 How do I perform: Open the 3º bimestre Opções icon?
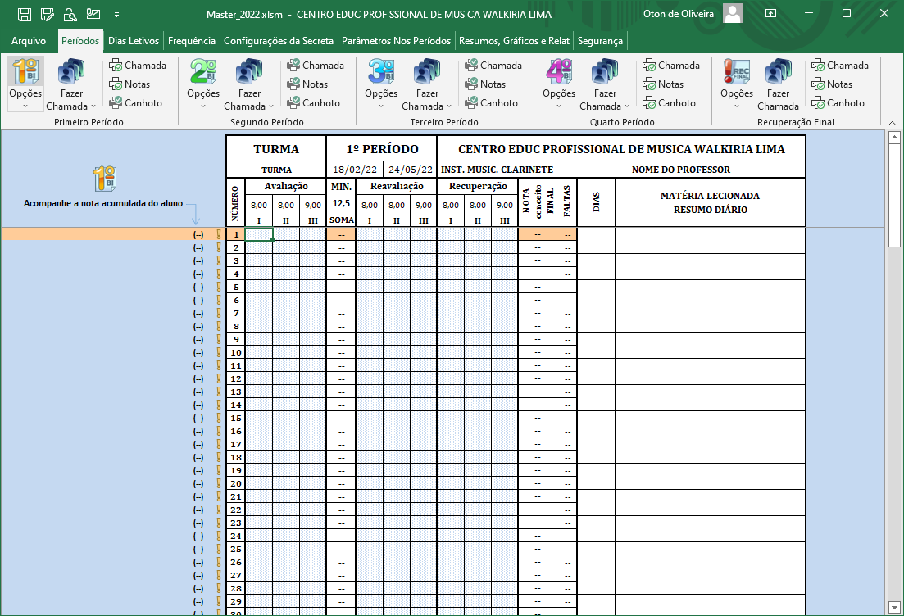pos(381,83)
